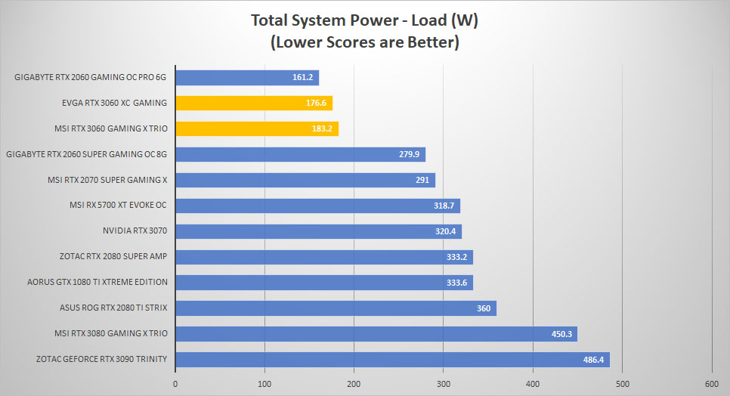
Task: Select the MSI RTX 3080 GAMING X TRIO label
Action: [111, 333]
